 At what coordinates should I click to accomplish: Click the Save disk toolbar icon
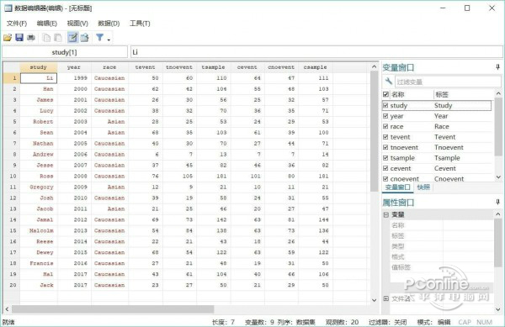19,38
